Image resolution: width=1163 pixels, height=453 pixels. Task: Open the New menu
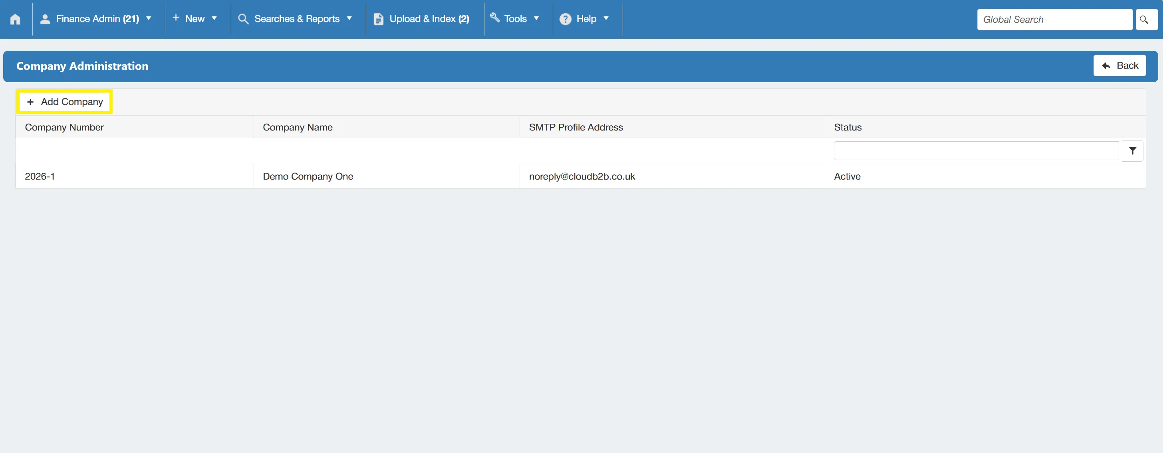pyautogui.click(x=195, y=19)
